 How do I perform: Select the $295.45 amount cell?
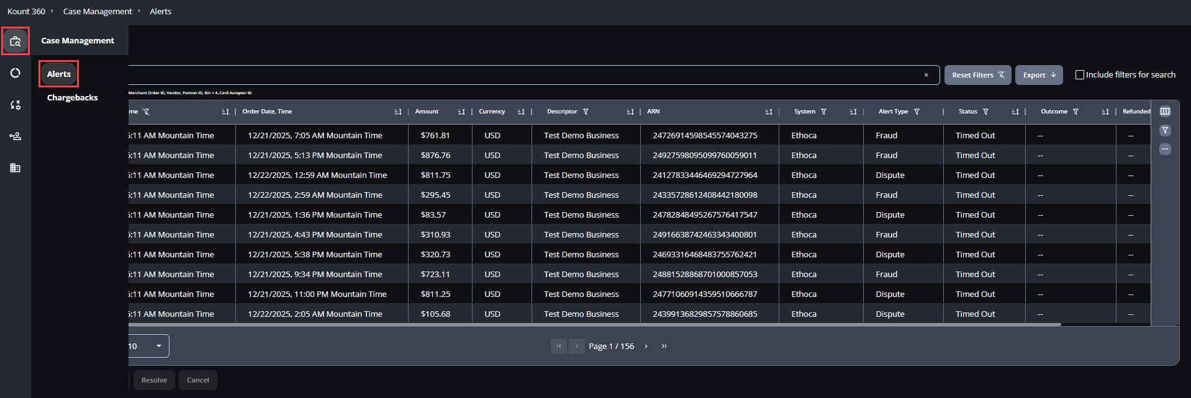(435, 195)
